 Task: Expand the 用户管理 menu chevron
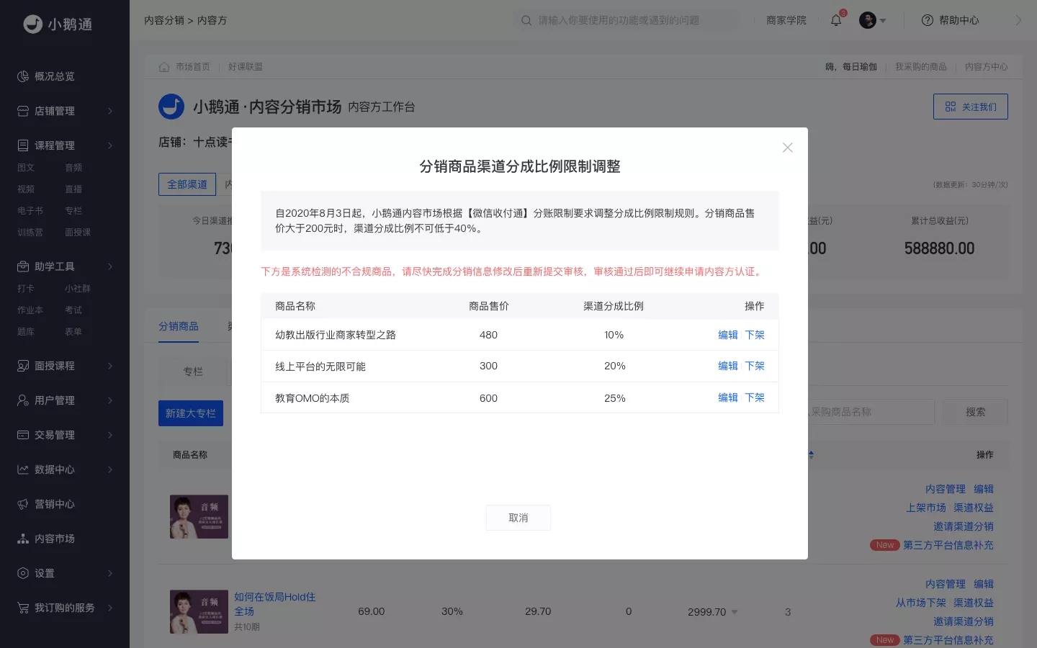pos(110,400)
